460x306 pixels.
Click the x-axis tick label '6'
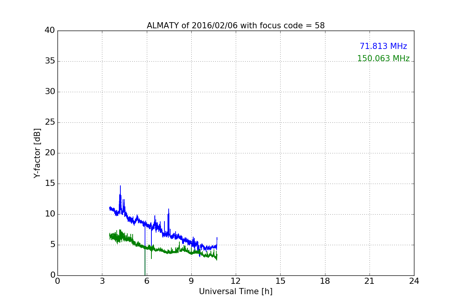point(147,281)
